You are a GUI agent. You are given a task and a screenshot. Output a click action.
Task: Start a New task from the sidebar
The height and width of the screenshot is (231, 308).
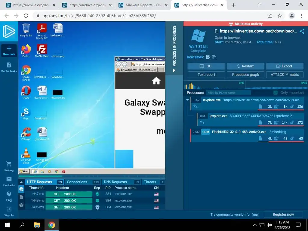pos(9,51)
